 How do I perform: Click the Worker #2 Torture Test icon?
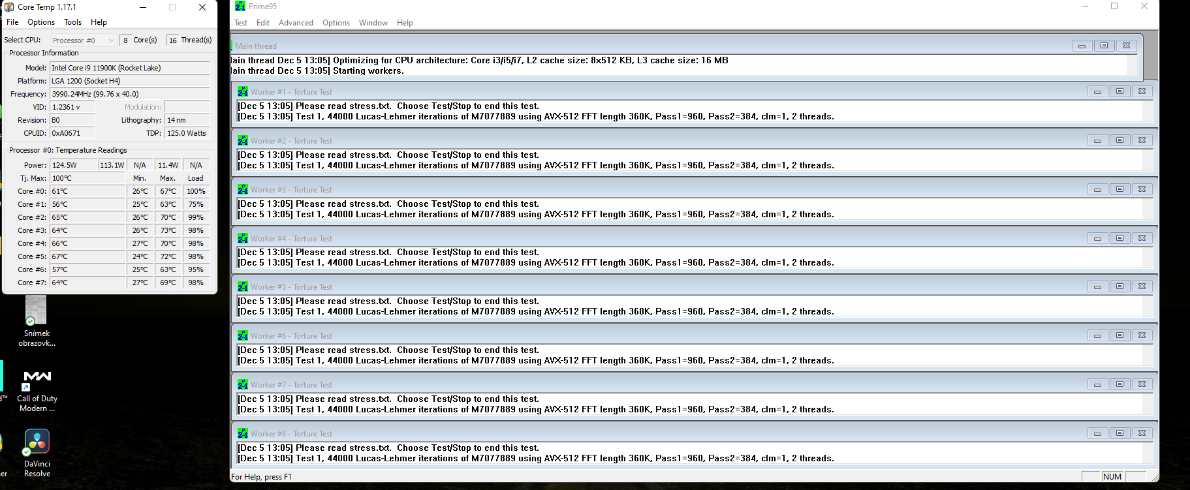(x=243, y=141)
